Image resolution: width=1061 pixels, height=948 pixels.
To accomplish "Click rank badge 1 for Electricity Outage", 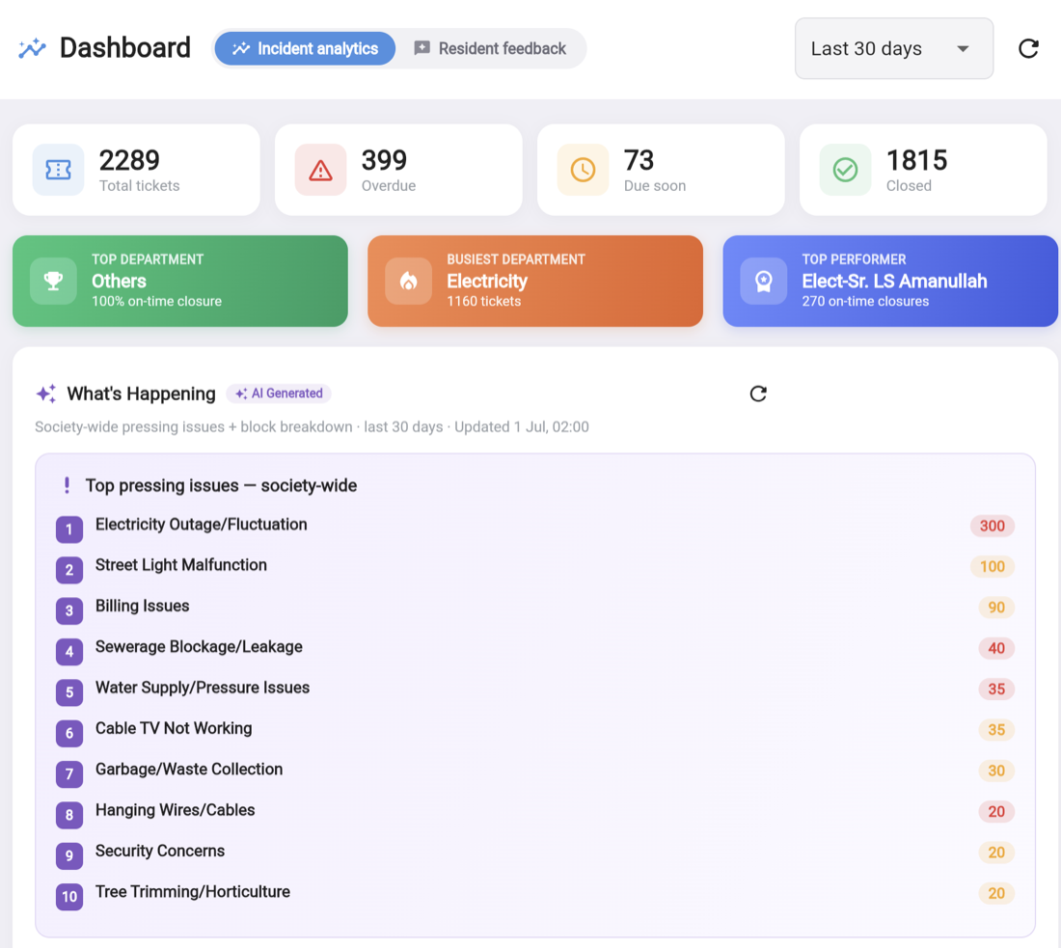I will 69,529.
